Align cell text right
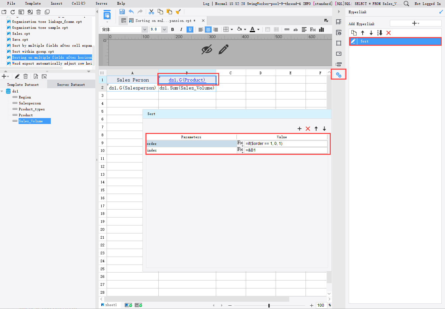This screenshot has width=445, height=309. pos(216,30)
